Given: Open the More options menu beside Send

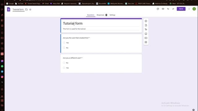Looking at the screenshot, I should tap(189, 9).
